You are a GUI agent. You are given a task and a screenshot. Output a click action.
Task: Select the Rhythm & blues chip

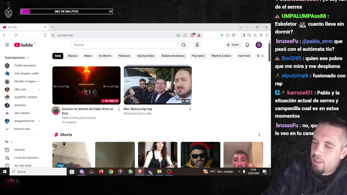pyautogui.click(x=221, y=56)
